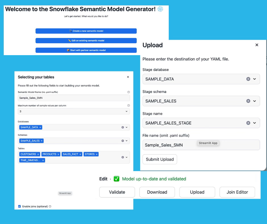Open the Stage database dropdown
This screenshot has width=267, height=224.
tap(255, 79)
